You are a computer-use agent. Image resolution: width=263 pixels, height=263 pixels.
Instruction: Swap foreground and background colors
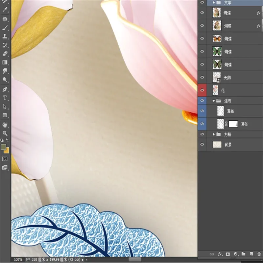point(7,140)
